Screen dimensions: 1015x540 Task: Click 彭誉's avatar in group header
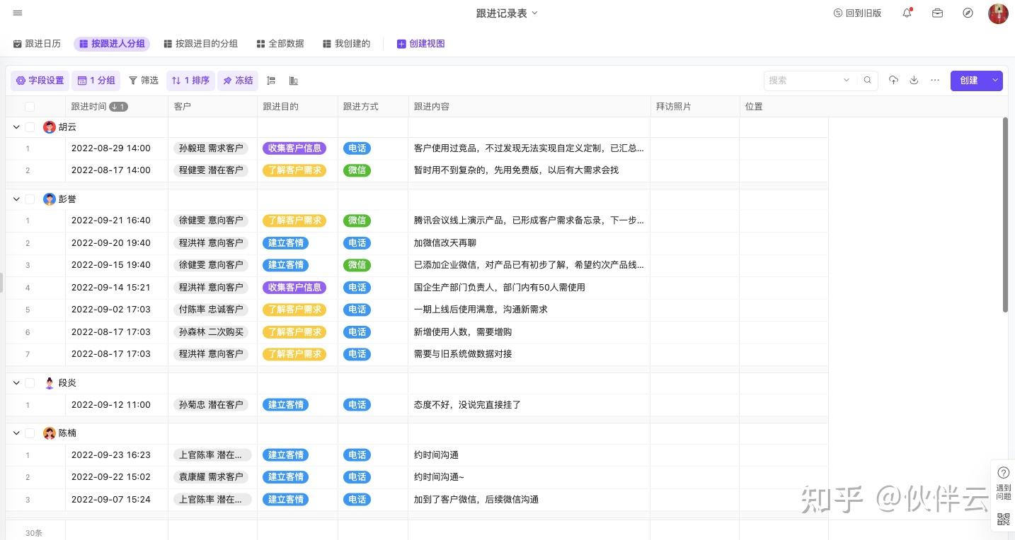point(50,199)
